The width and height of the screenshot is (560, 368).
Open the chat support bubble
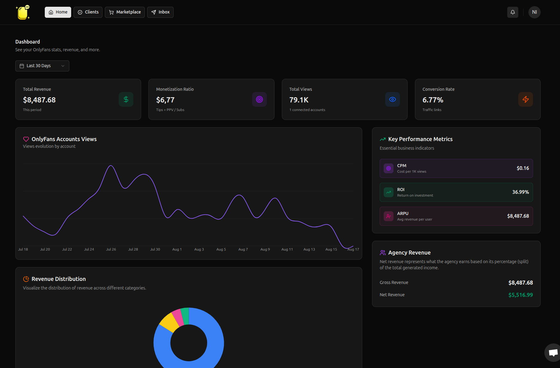[x=553, y=352]
